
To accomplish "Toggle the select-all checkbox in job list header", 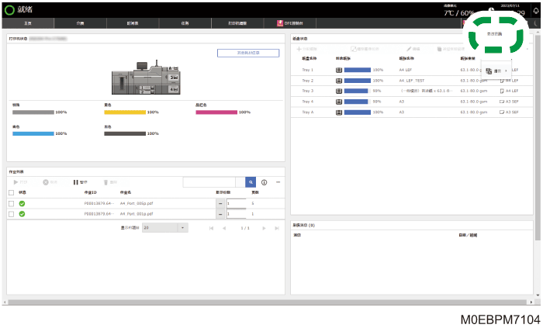I will coord(11,193).
